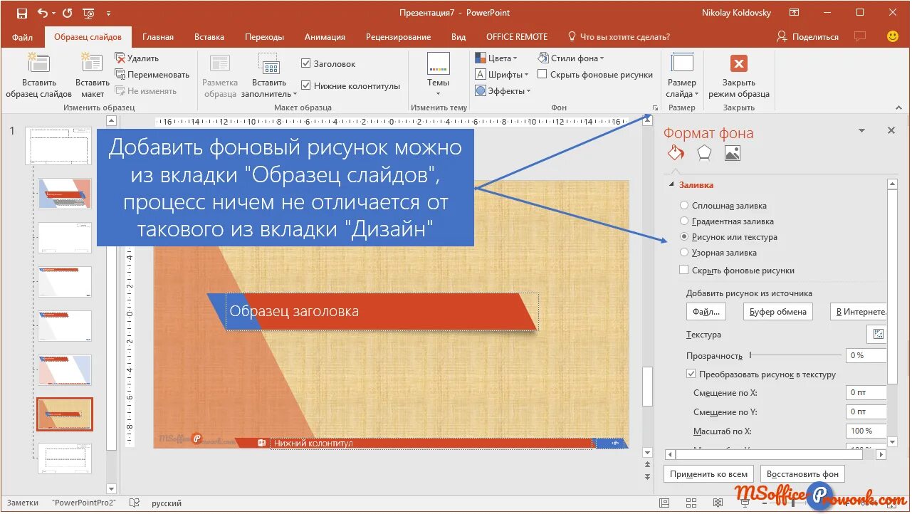Open the Темы themes gallery icon
Viewport: 912px width, 514px height.
438,63
